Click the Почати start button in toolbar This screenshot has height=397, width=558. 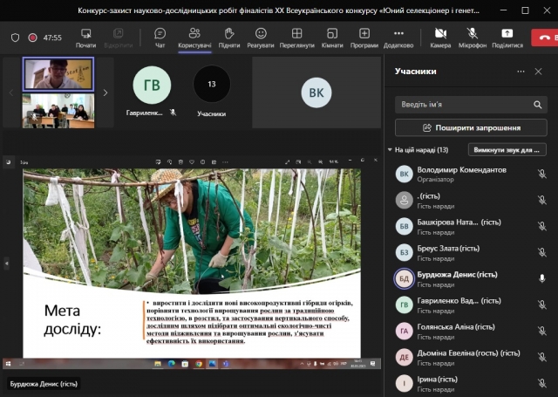coord(85,37)
